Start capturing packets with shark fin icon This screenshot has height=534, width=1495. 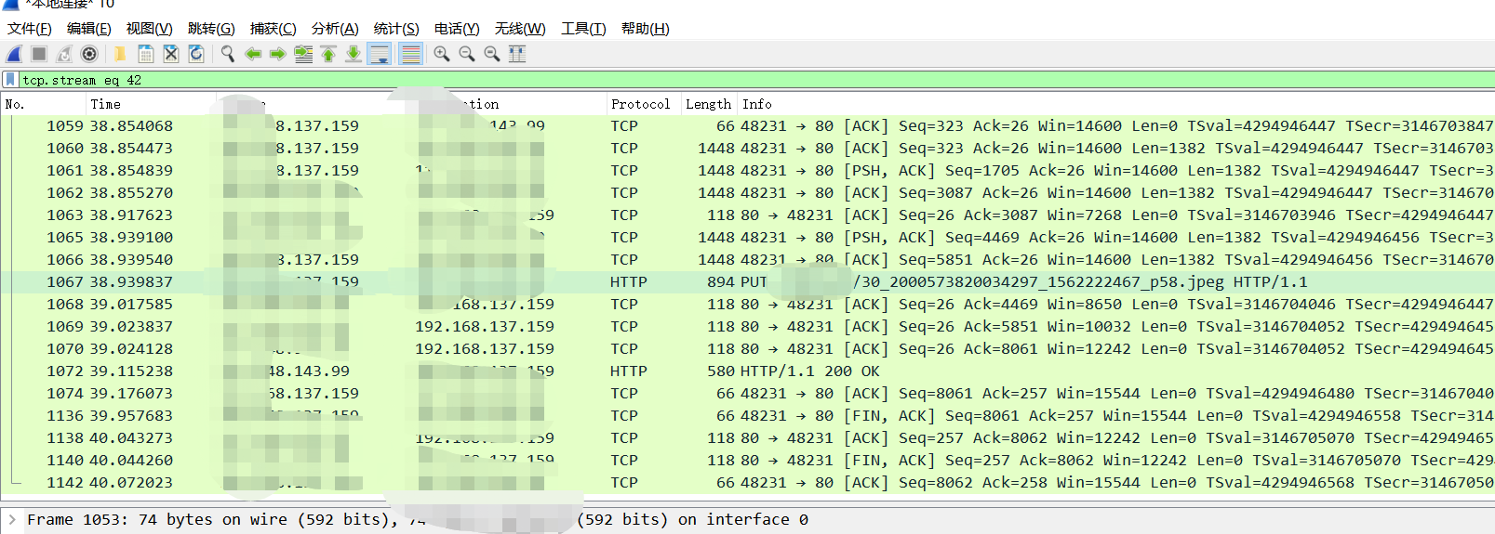click(15, 54)
